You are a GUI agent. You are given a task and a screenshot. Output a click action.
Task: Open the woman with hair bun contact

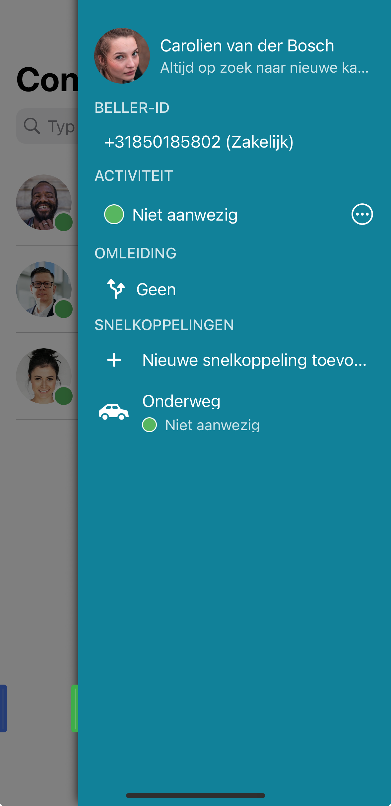[x=44, y=376]
